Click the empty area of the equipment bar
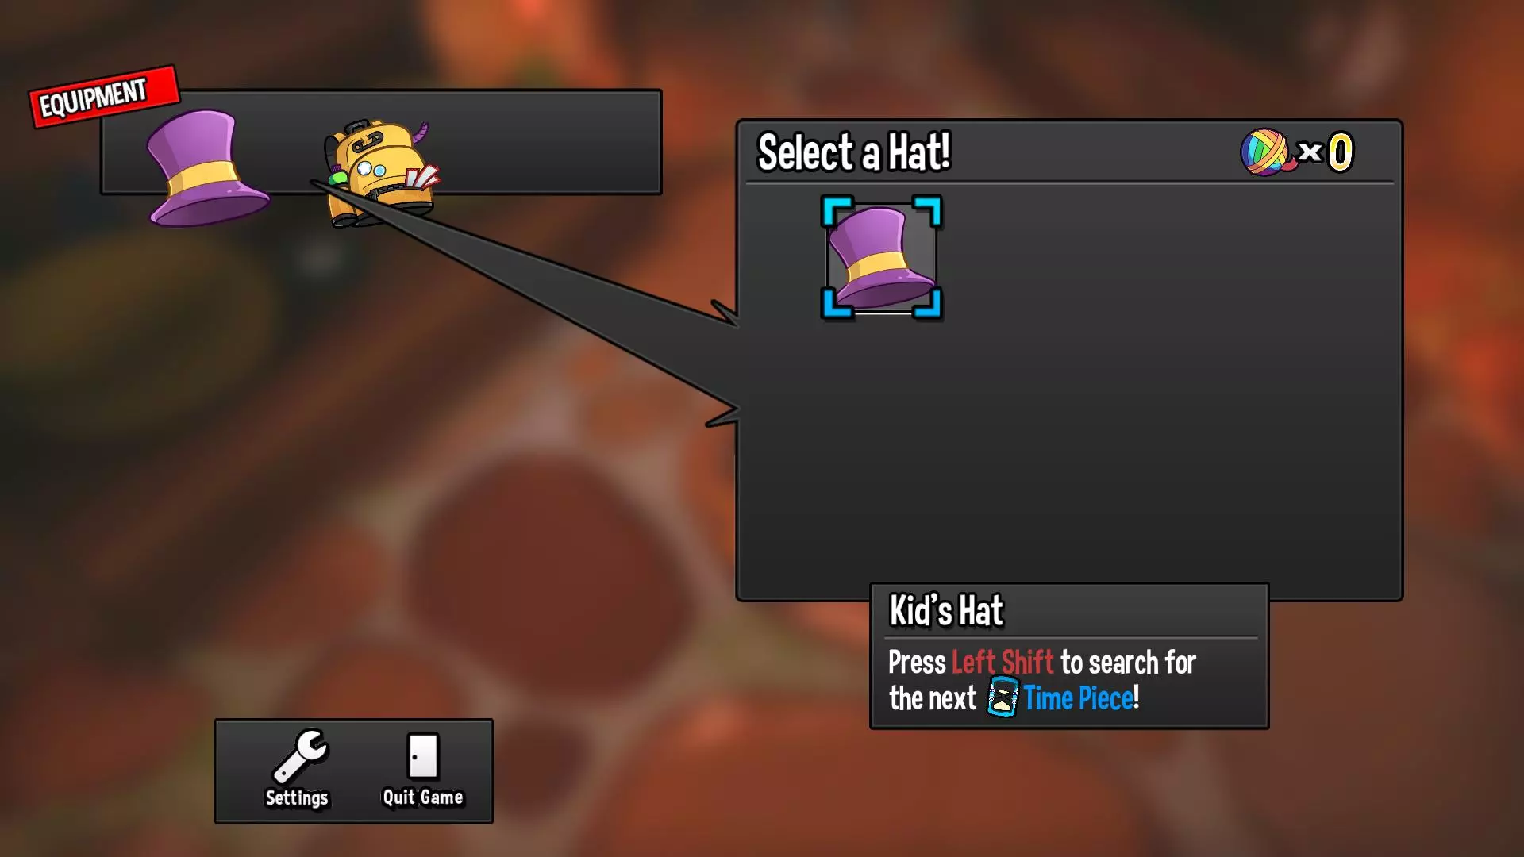The height and width of the screenshot is (857, 1524). pyautogui.click(x=548, y=143)
